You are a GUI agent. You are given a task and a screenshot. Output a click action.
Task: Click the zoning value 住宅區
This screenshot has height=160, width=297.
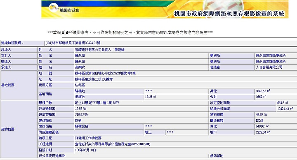coord(80,85)
